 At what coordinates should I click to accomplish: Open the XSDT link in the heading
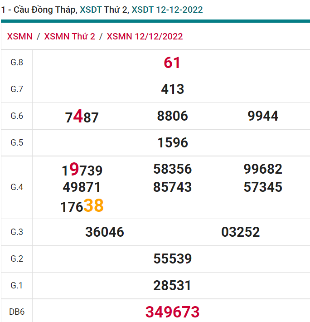click(x=91, y=10)
